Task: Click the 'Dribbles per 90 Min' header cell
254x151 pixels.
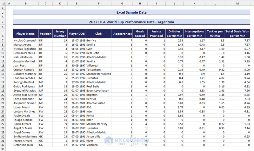Action: pos(174,34)
